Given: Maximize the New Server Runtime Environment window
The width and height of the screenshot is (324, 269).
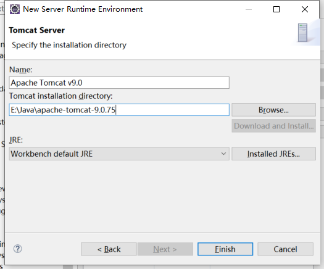Looking at the screenshot, I should coord(276,9).
